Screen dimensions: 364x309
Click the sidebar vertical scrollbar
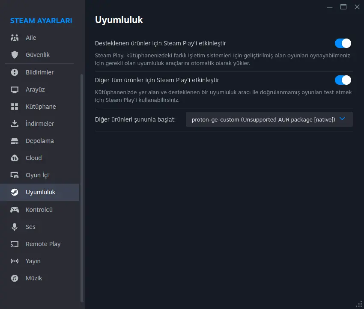(81, 188)
